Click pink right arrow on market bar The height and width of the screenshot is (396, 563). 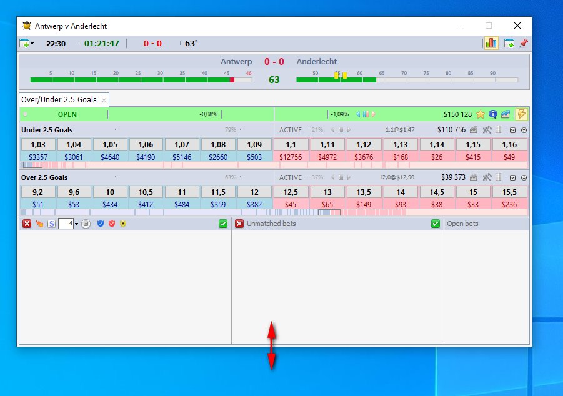[x=374, y=114]
